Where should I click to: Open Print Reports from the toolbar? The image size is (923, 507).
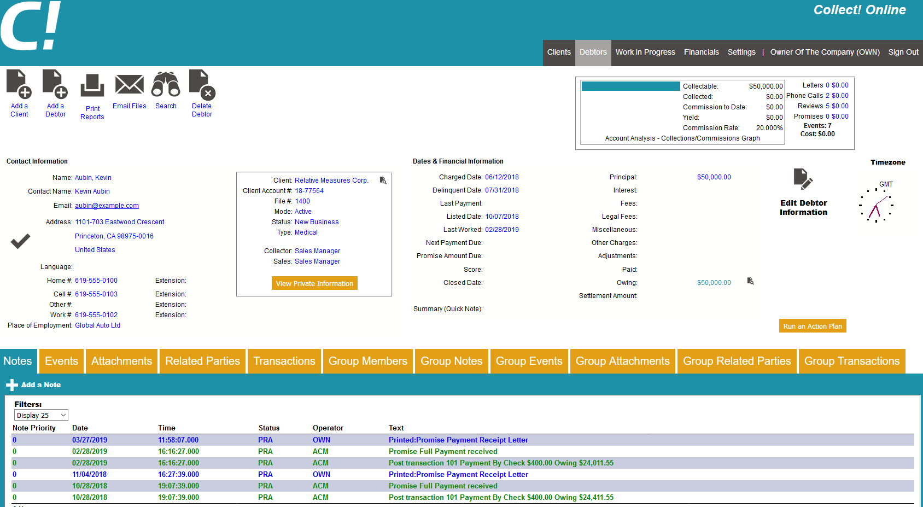point(92,86)
